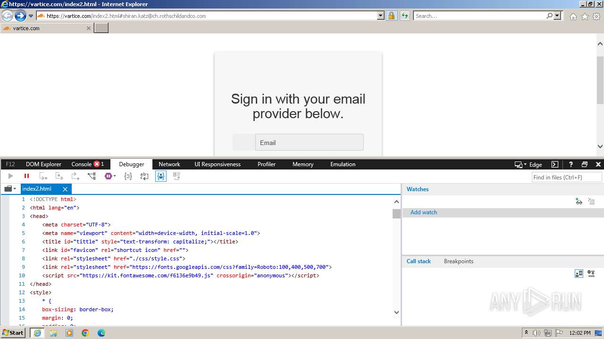604x339 pixels.
Task: Expand the address bar autocomplete dropdown
Action: [x=381, y=16]
